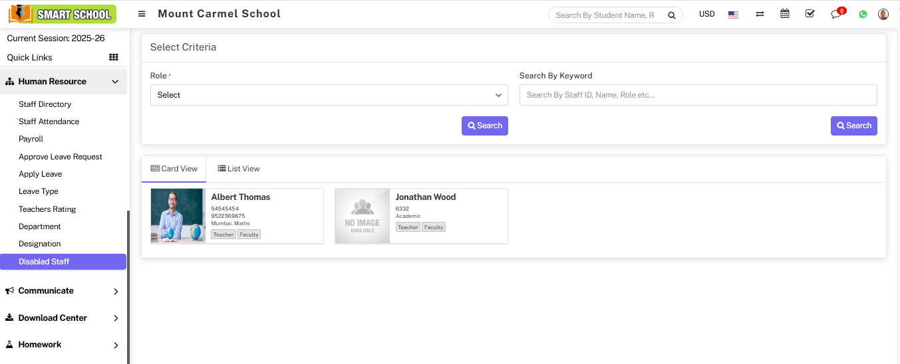This screenshot has width=900, height=364.
Task: Click Search button under Role
Action: tap(484, 126)
